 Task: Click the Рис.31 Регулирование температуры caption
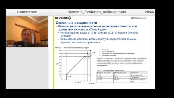click(72, 48)
